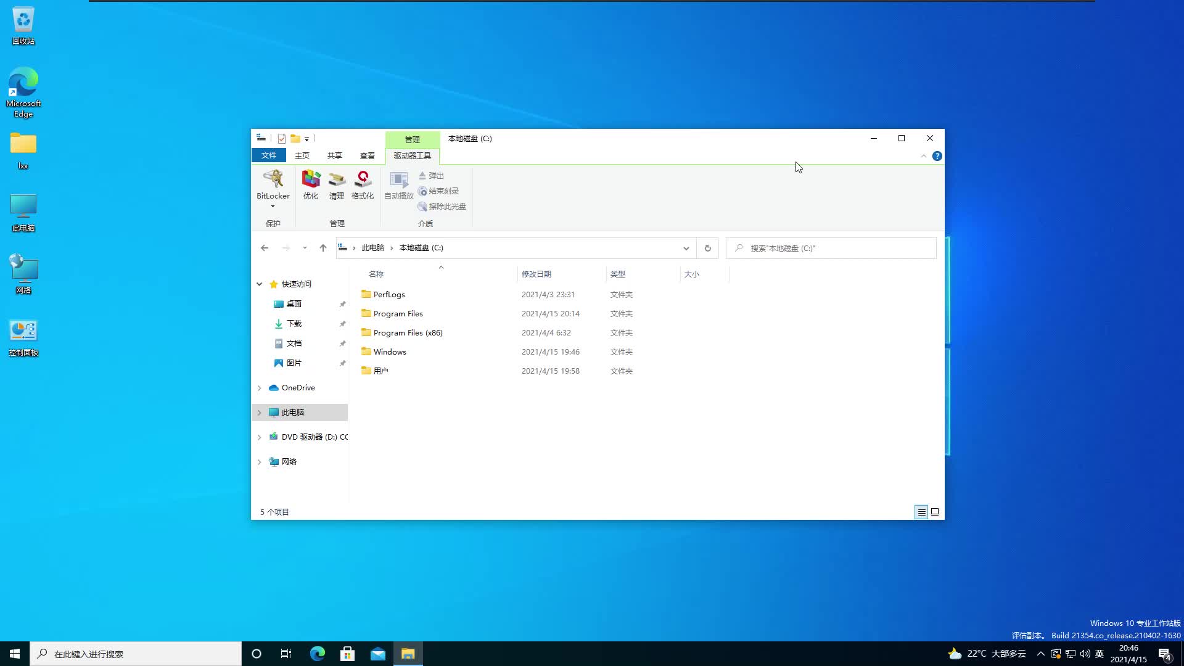Open the 文件 menu
1184x666 pixels.
point(268,155)
